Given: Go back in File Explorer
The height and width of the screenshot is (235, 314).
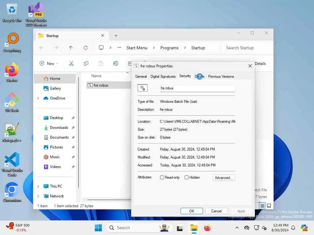Looking at the screenshot, I should click(x=41, y=48).
